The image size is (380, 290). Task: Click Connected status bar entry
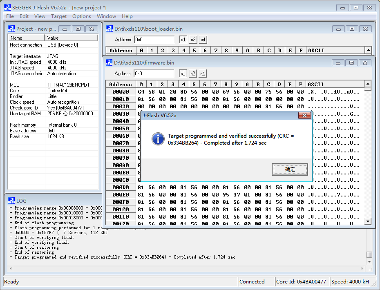pyautogui.click(x=257, y=282)
